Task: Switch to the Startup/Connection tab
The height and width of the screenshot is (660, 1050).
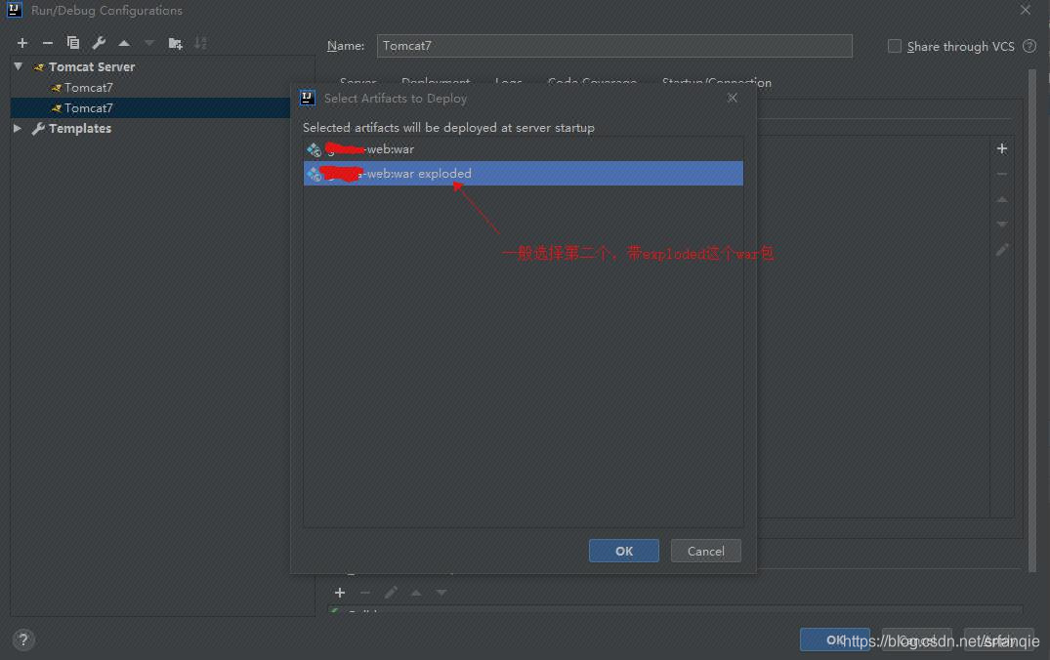Action: point(716,82)
